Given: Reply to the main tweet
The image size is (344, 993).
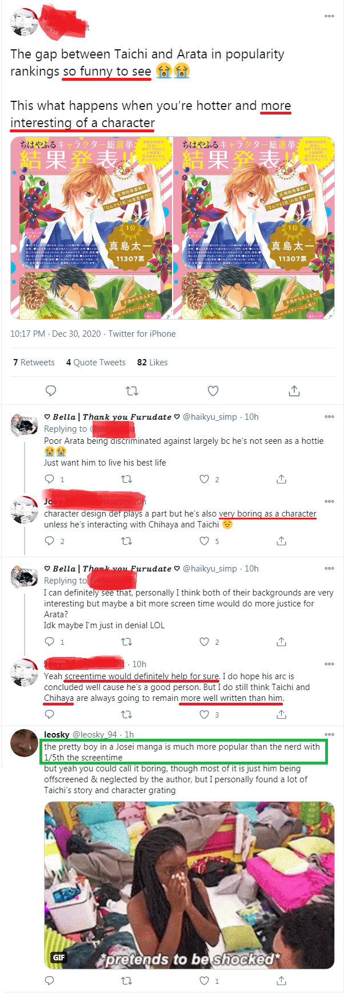Looking at the screenshot, I should tap(51, 391).
